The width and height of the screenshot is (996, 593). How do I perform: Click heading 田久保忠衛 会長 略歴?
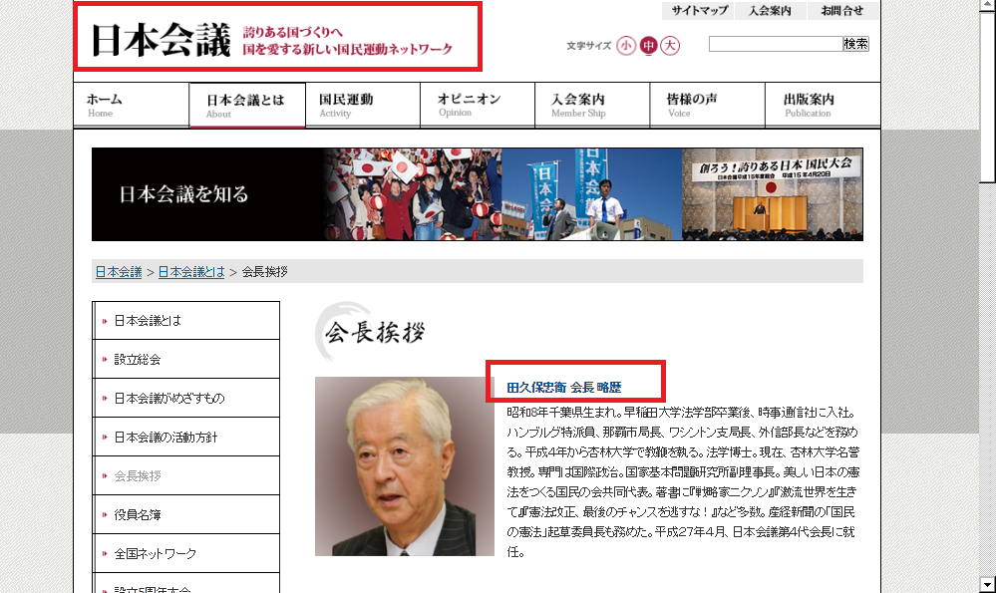point(564,388)
